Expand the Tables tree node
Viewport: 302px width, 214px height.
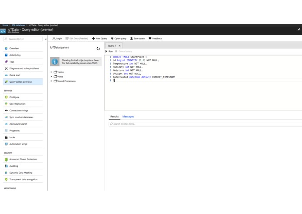[51, 72]
